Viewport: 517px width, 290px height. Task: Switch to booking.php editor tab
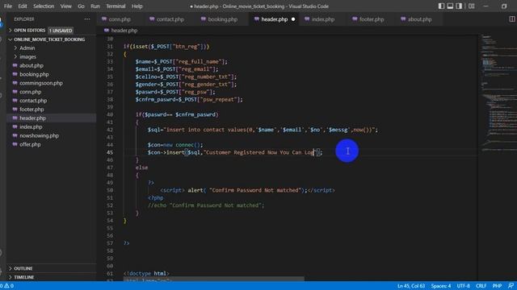click(x=223, y=19)
